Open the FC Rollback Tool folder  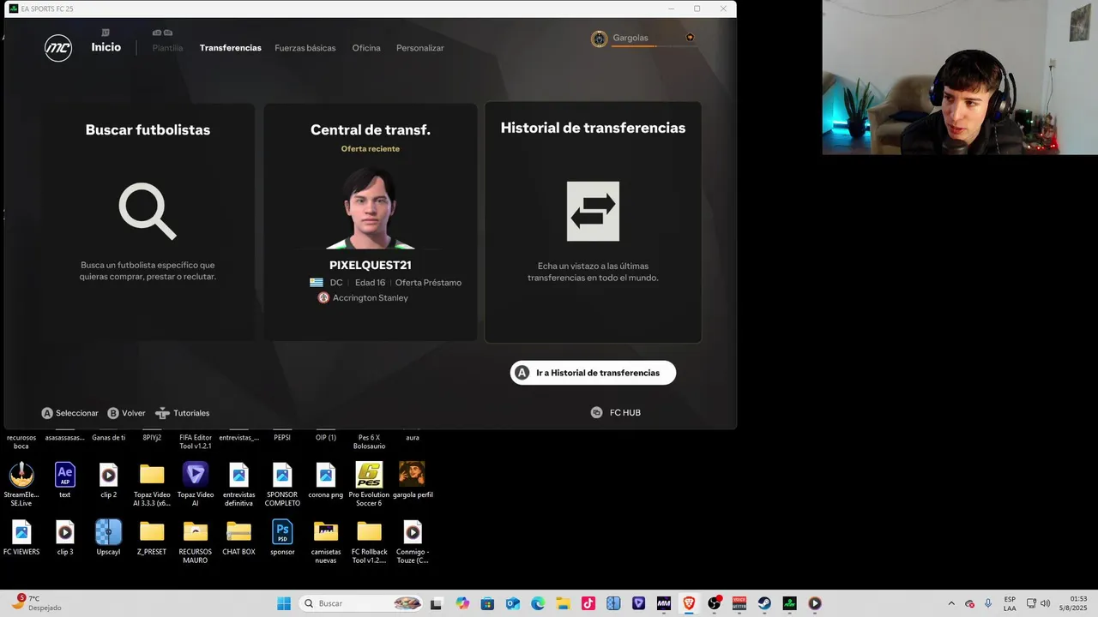[x=369, y=541]
